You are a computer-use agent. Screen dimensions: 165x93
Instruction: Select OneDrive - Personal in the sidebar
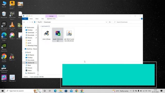[31, 49]
